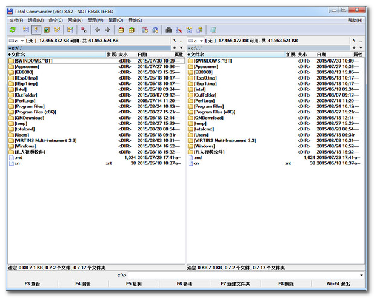Open the 网络(N) menu
The height and width of the screenshot is (298, 374).
[75, 20]
